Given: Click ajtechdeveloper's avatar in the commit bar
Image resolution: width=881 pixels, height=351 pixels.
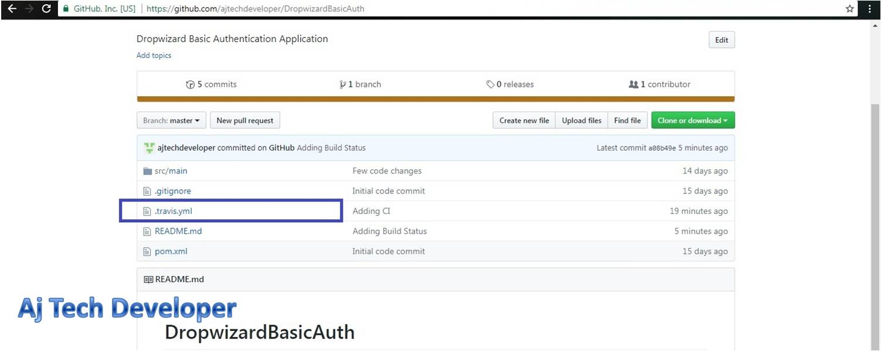Looking at the screenshot, I should pos(149,148).
